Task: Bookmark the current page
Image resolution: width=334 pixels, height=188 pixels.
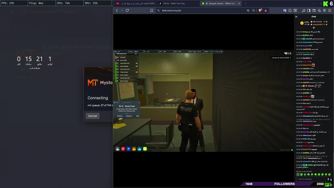Action: (x=152, y=10)
